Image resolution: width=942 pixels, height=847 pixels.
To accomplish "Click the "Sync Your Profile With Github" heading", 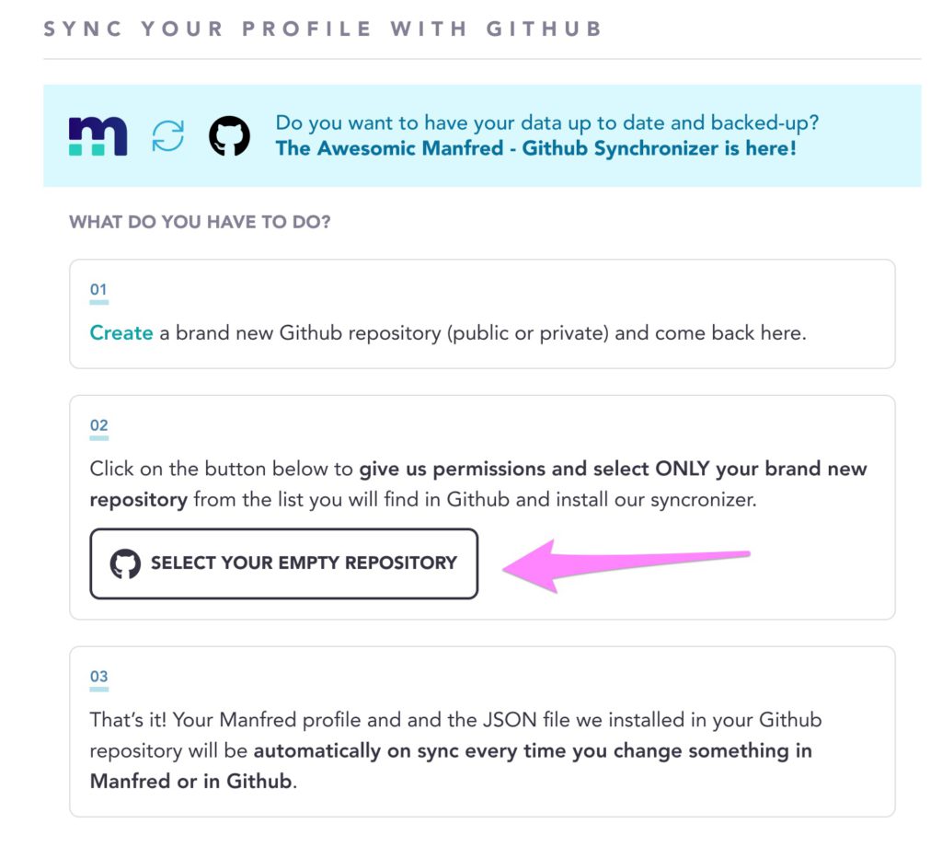I will pos(322,28).
